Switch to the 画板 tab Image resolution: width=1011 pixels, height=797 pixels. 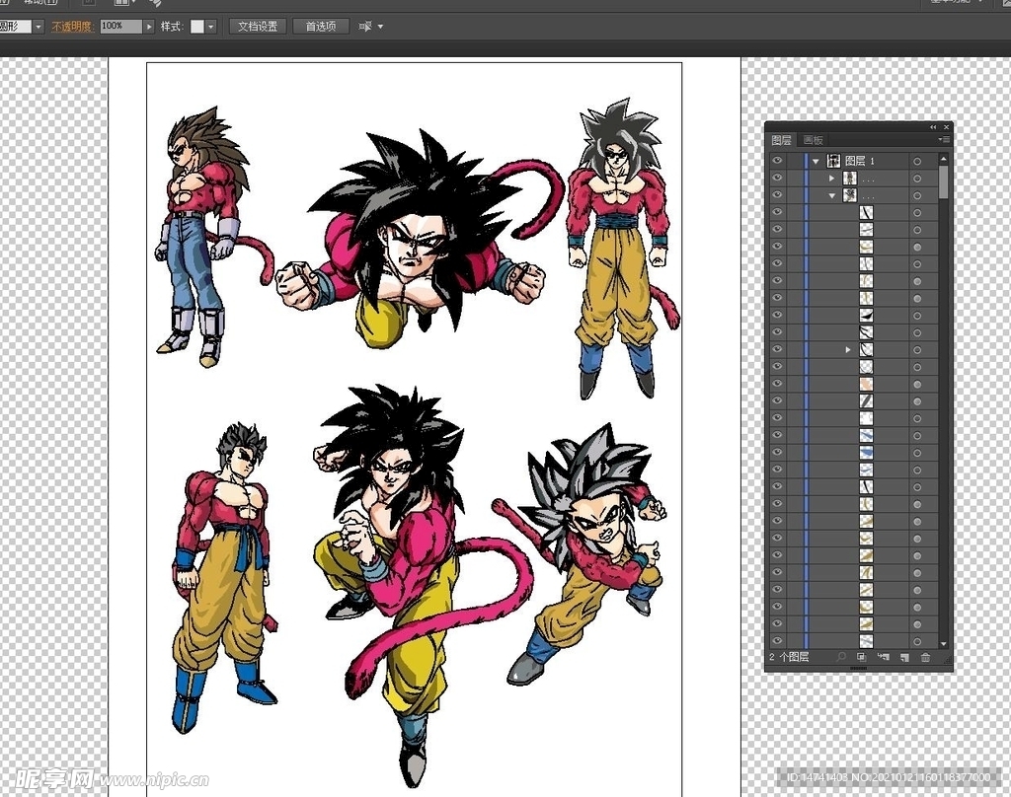814,140
